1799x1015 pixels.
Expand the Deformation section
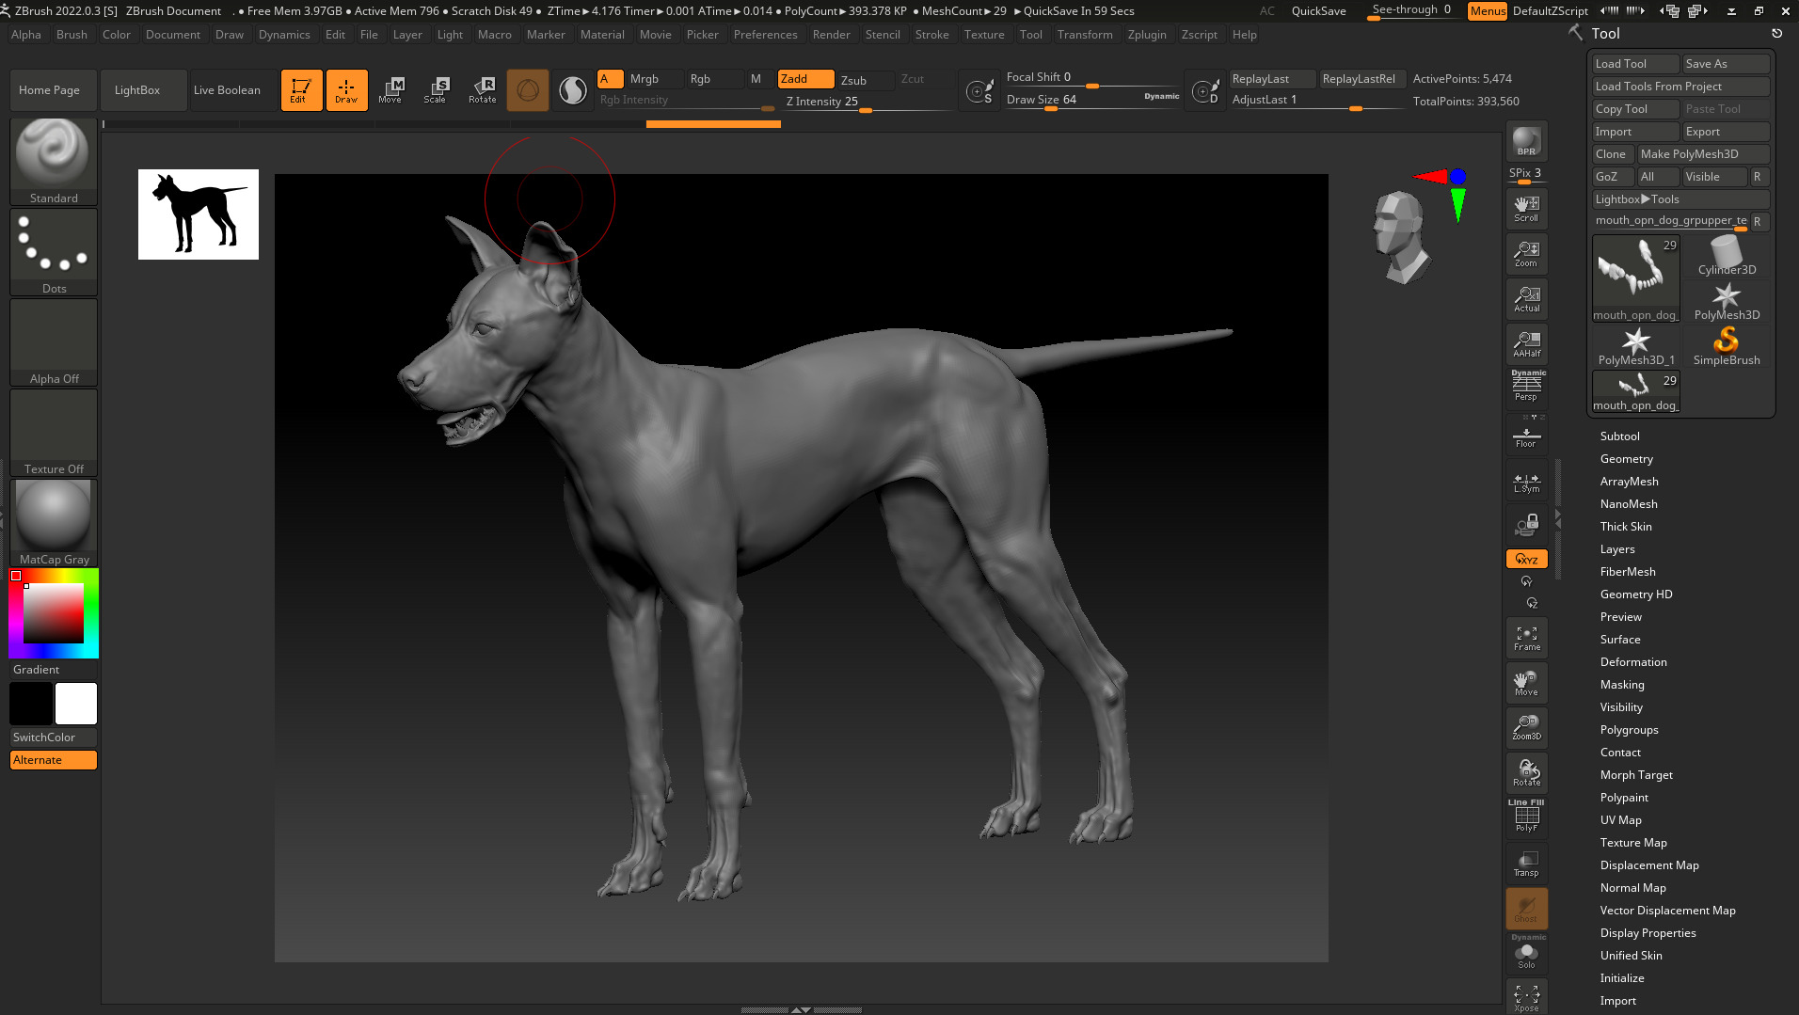pos(1632,662)
